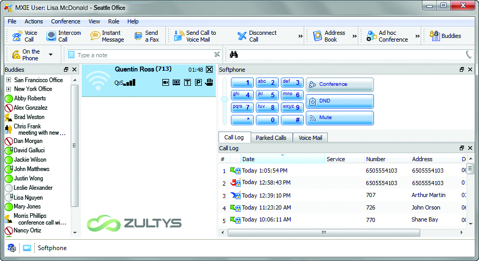The image size is (479, 261).
Task: Toggle Mute on the softphone
Action: click(340, 118)
